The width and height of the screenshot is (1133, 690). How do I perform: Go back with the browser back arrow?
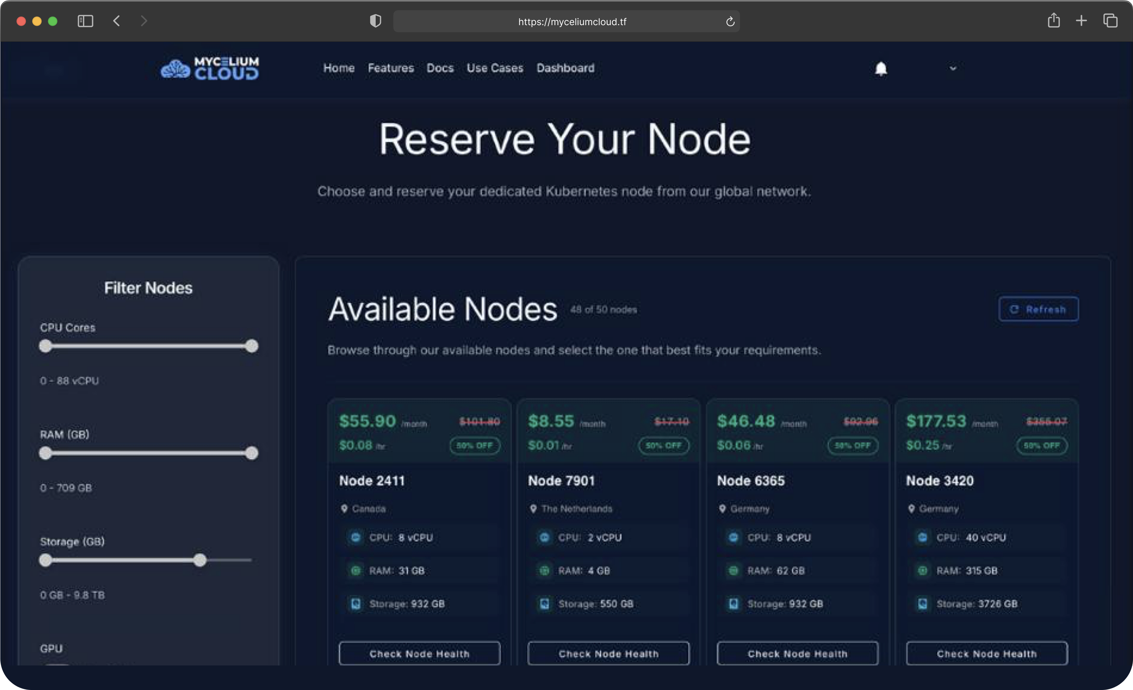click(117, 21)
